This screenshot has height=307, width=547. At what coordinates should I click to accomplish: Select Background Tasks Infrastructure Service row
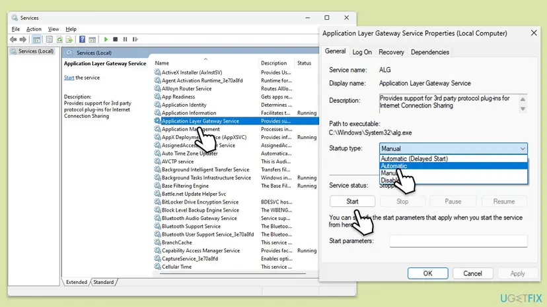pyautogui.click(x=236, y=177)
